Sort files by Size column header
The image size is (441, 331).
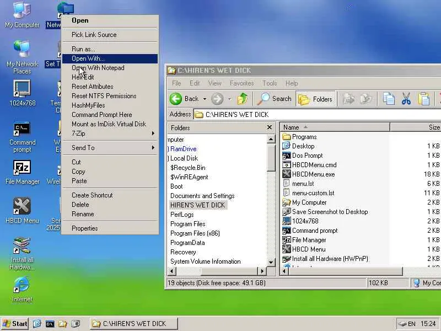(416, 127)
